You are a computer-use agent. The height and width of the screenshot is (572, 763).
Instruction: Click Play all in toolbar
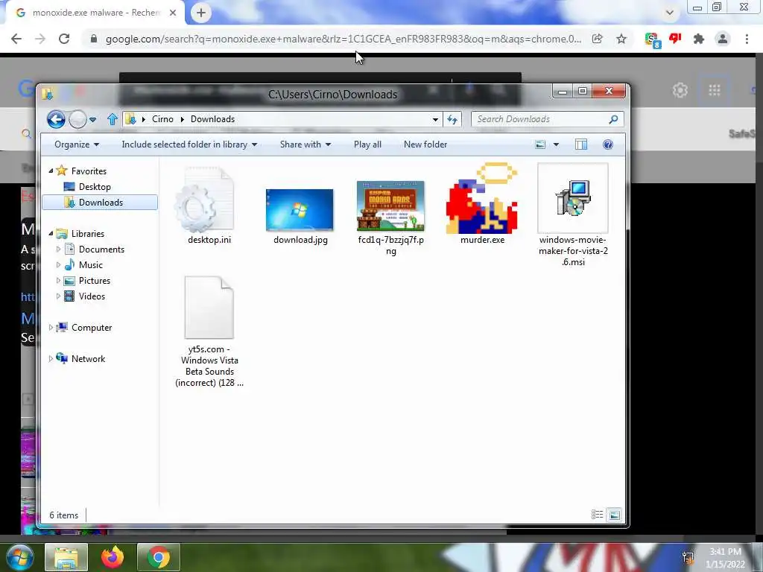point(367,144)
